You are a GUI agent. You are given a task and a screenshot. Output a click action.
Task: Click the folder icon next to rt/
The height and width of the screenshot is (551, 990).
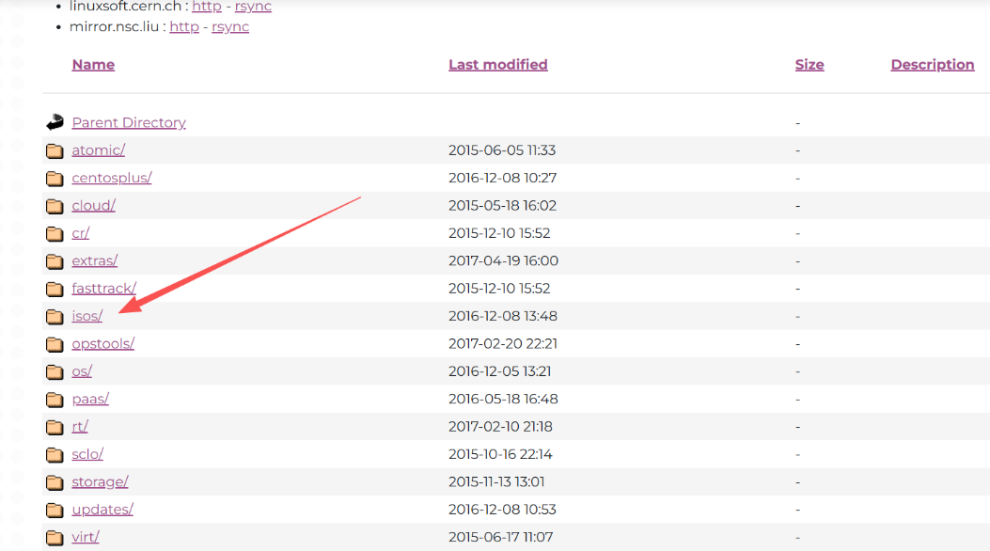click(x=55, y=427)
